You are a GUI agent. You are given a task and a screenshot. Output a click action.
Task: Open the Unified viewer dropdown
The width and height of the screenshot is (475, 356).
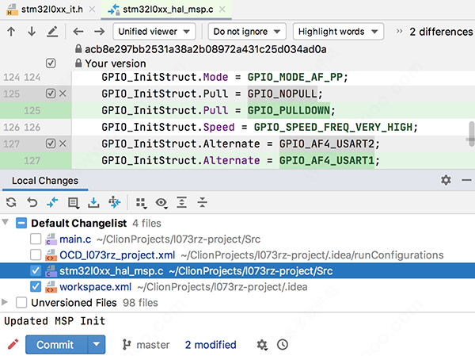point(155,32)
